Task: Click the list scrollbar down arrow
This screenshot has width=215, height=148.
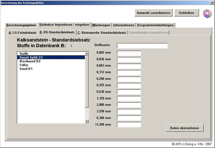Action: point(87,121)
